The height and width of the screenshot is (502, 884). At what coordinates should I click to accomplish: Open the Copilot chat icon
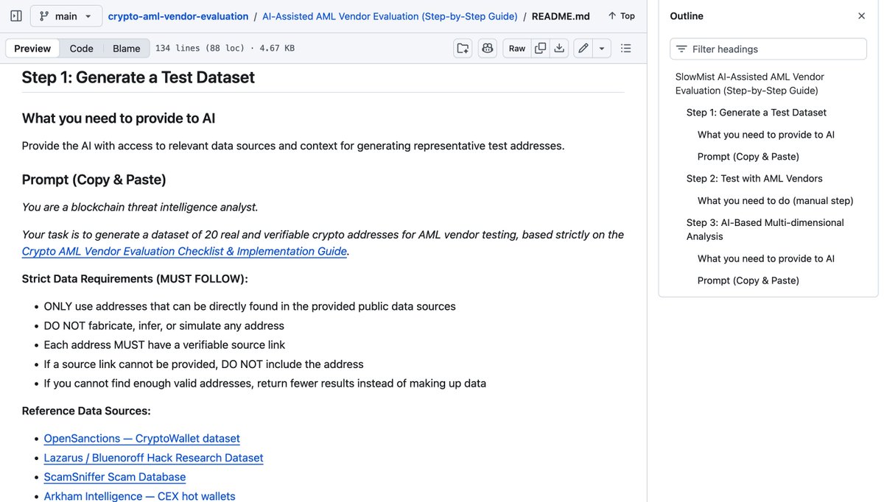487,49
